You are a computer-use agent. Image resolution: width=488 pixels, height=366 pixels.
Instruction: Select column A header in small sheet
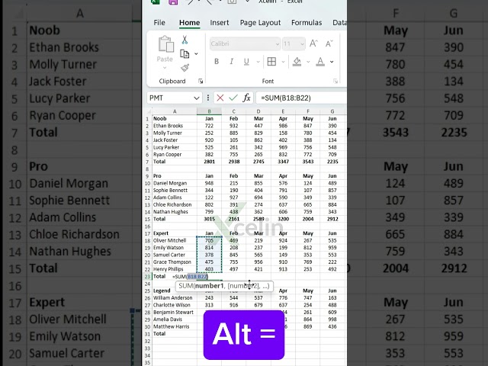pos(175,111)
